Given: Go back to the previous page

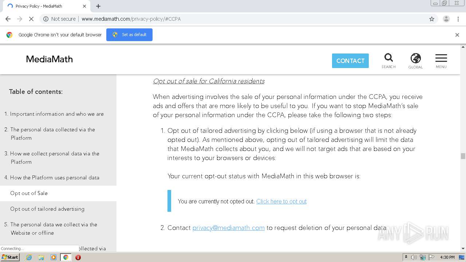Looking at the screenshot, I should [x=8, y=19].
